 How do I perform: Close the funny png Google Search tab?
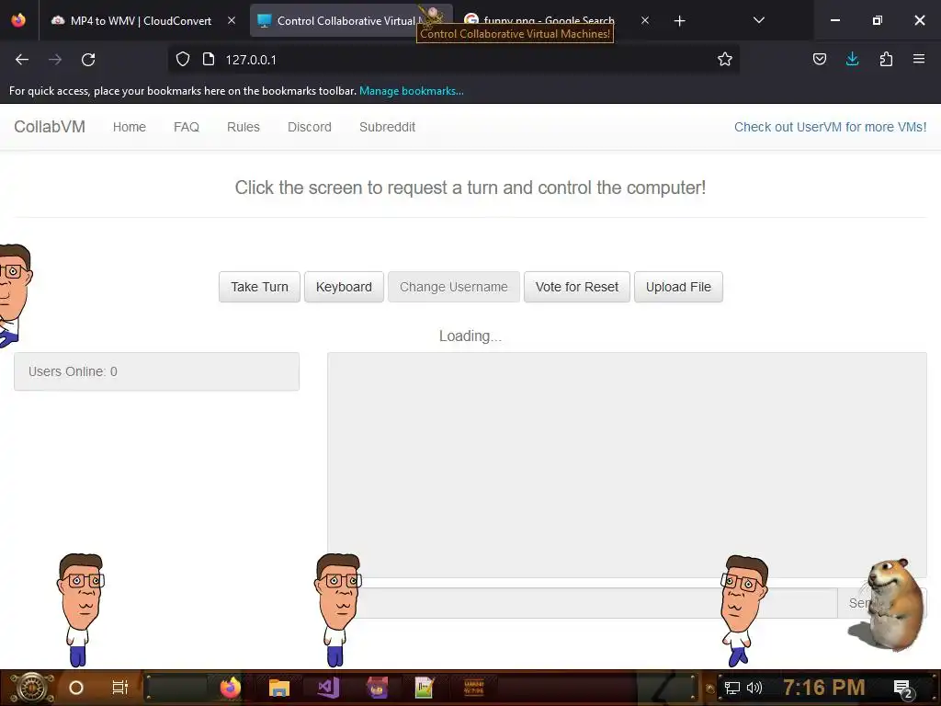point(644,20)
